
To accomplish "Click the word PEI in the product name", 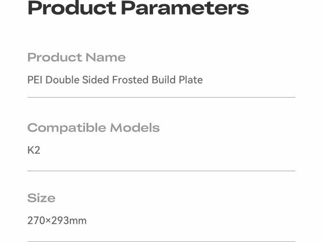I will click(x=35, y=80).
